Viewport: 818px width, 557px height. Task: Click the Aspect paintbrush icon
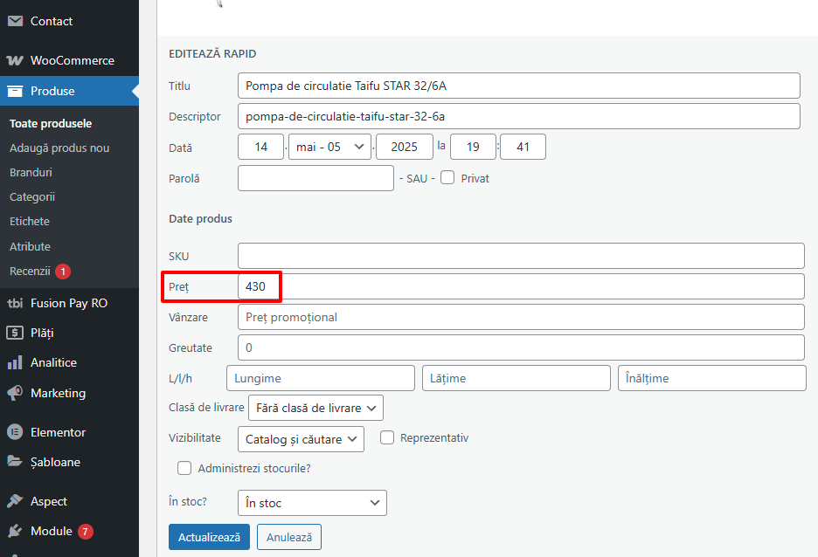15,501
